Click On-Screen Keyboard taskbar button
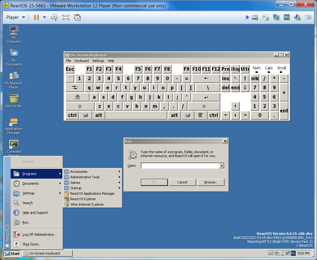317x260 pixels. pos(47,253)
